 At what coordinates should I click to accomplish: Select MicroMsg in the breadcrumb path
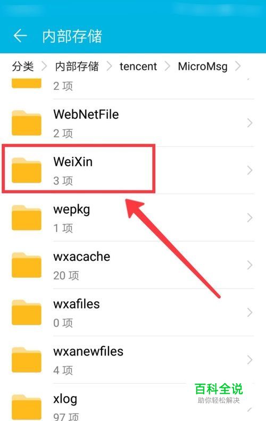[x=203, y=67]
